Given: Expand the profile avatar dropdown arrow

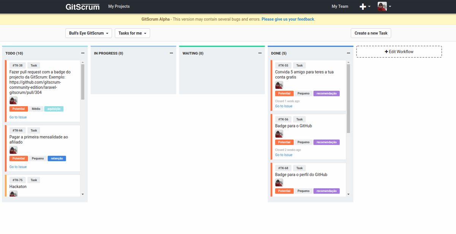Looking at the screenshot, I should point(391,6).
